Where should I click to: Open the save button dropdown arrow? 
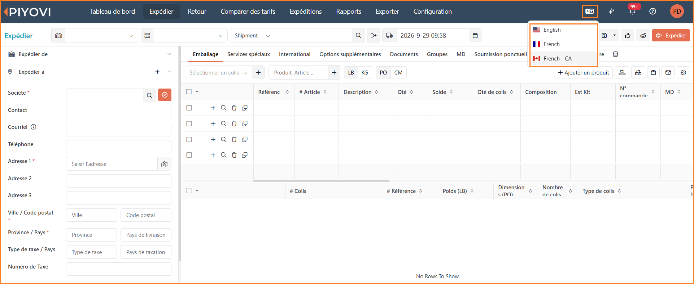(615, 35)
